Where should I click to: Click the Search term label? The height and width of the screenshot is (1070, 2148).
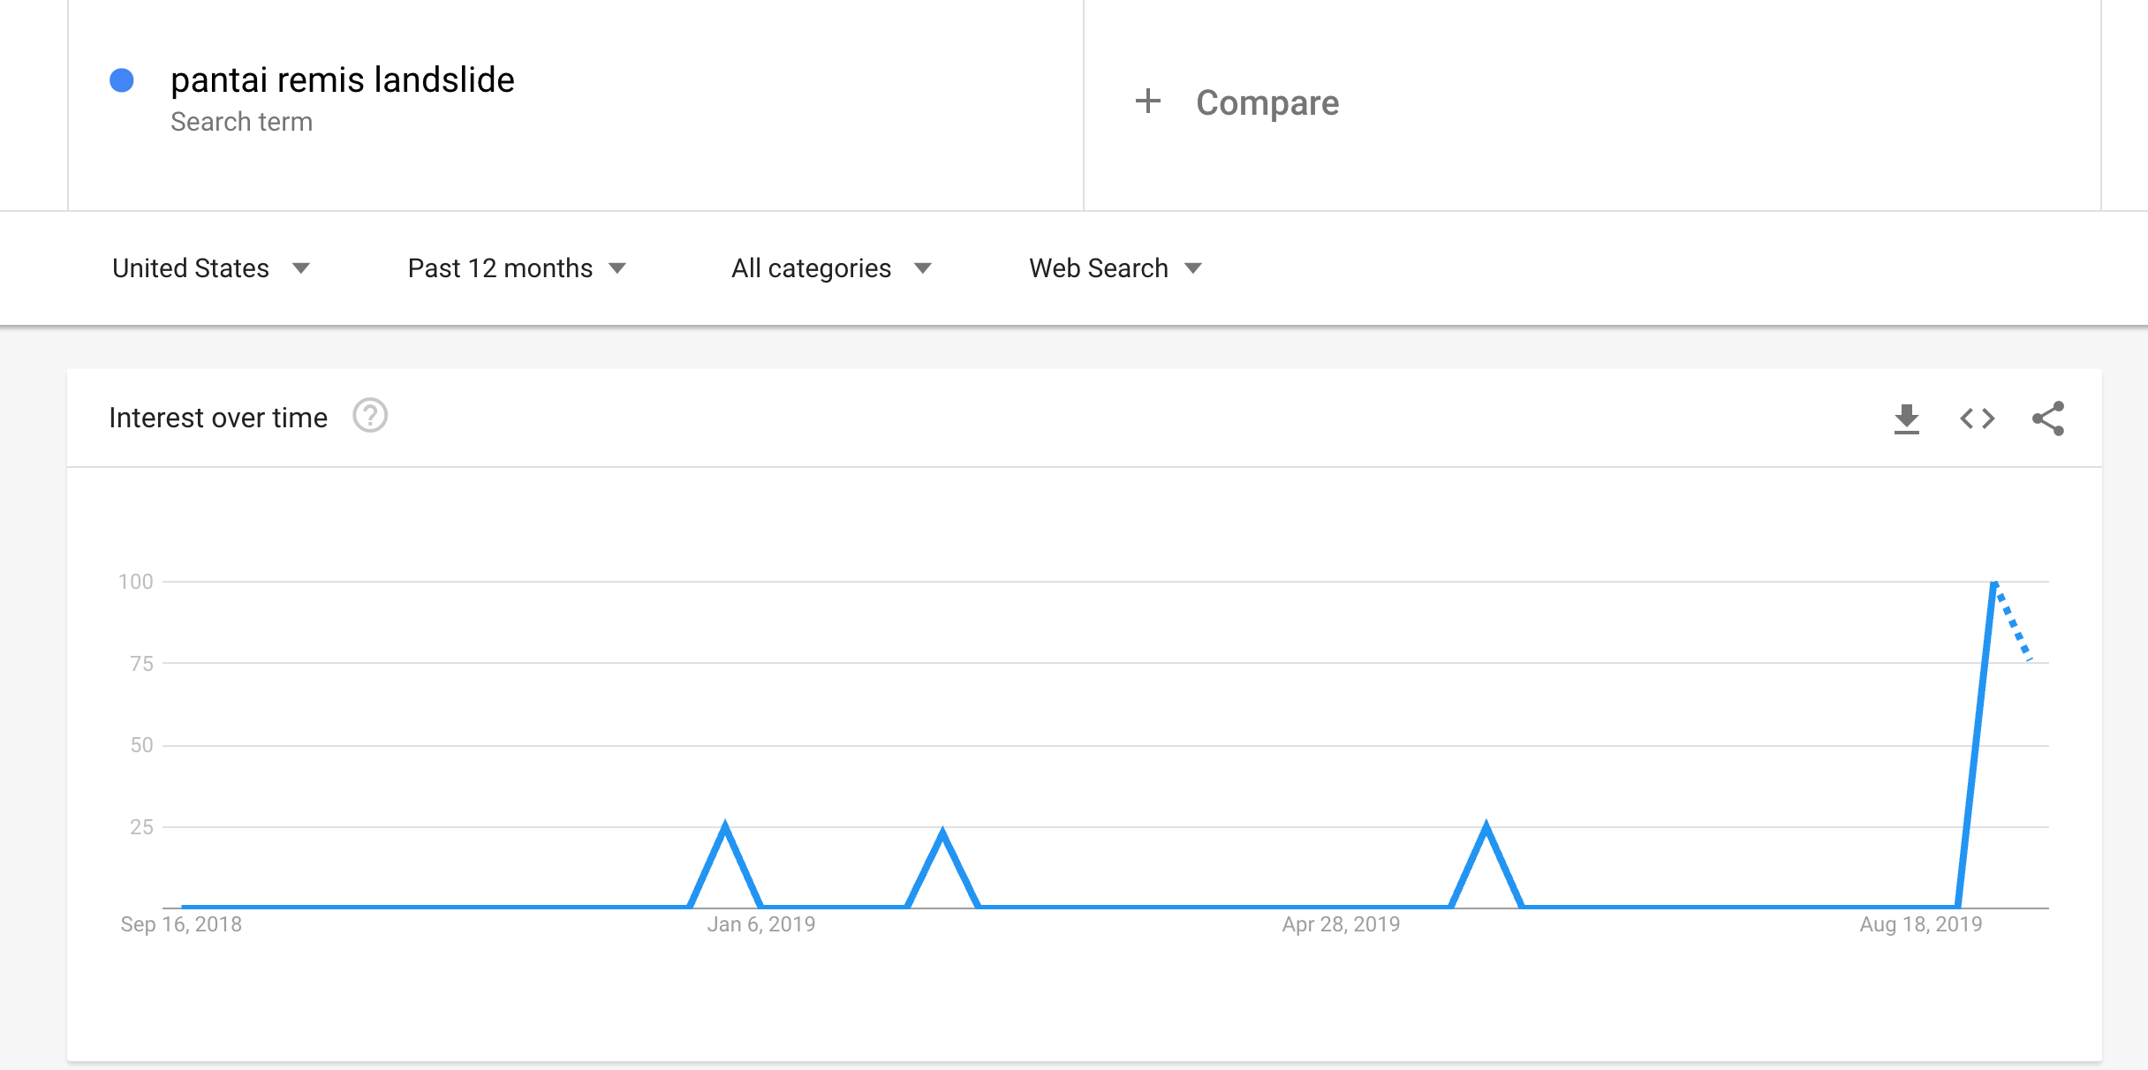coord(241,122)
